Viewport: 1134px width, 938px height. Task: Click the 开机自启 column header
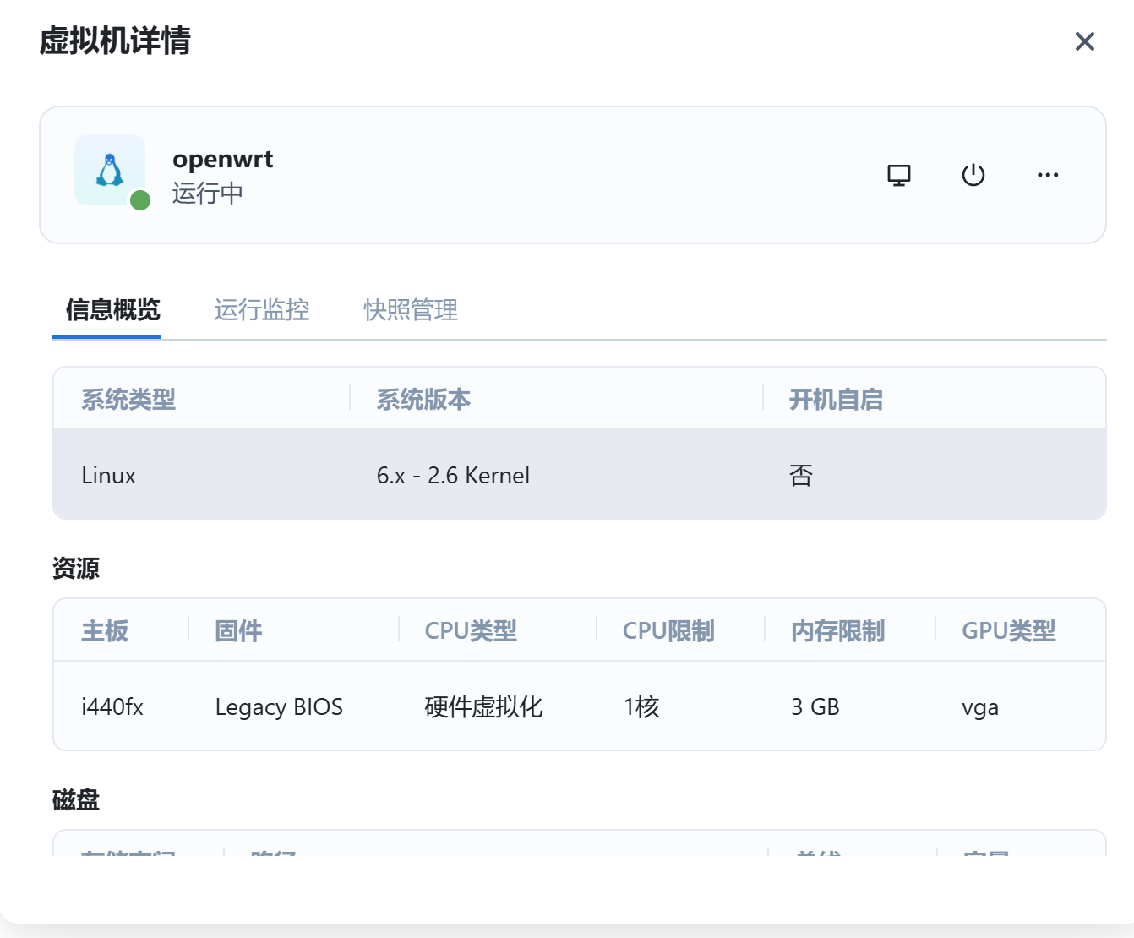(x=836, y=399)
